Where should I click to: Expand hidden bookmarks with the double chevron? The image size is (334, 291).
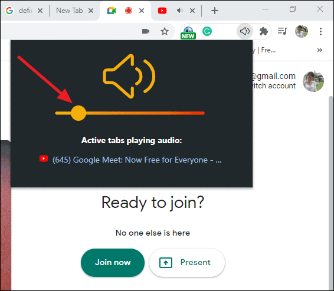pyautogui.click(x=319, y=50)
